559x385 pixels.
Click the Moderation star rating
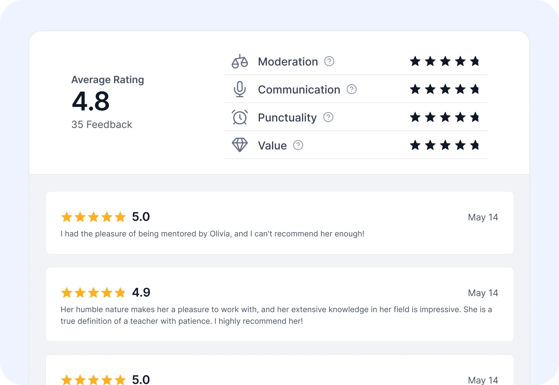point(444,61)
